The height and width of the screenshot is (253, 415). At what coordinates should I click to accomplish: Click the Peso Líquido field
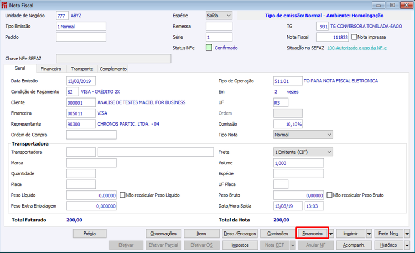91,195
